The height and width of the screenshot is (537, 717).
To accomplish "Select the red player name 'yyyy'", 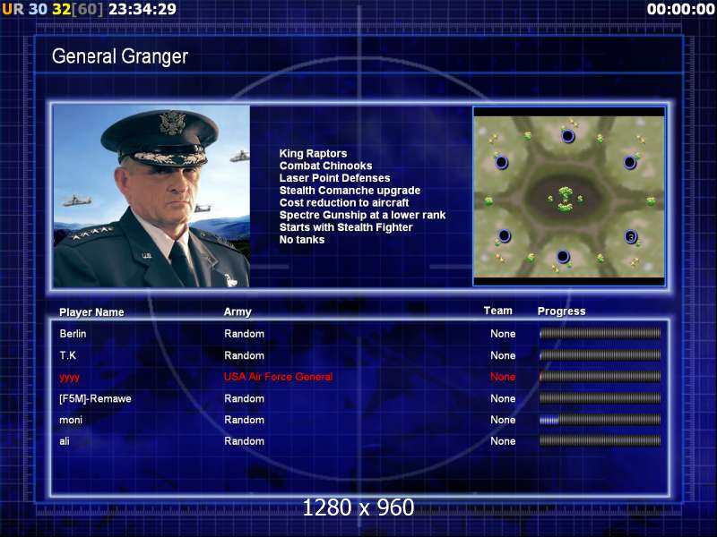I will 70,378.
